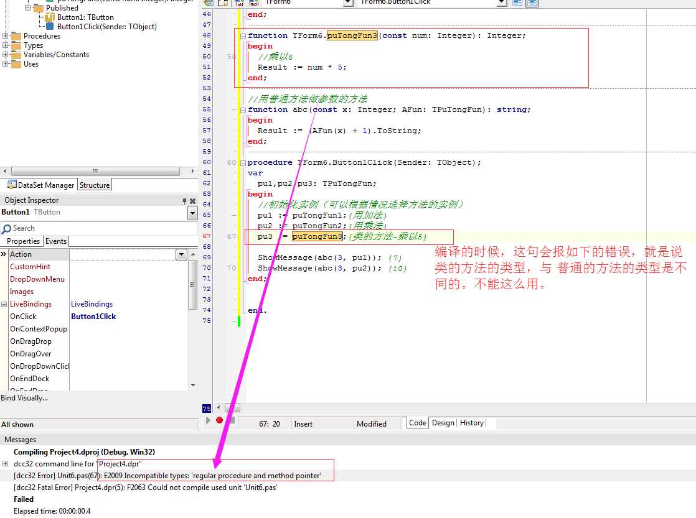Click the centered layout icon in editor toolbar
This screenshot has height=518, width=696.
532,2
